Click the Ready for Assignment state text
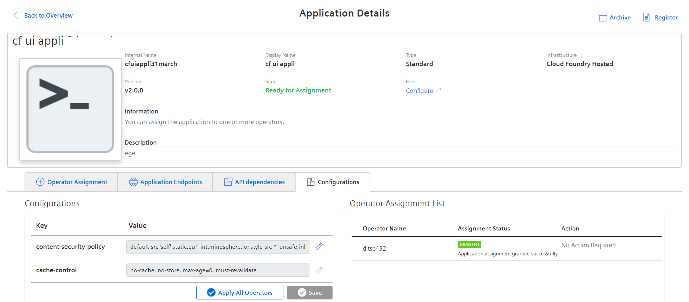Image resolution: width=689 pixels, height=302 pixels. pos(298,90)
